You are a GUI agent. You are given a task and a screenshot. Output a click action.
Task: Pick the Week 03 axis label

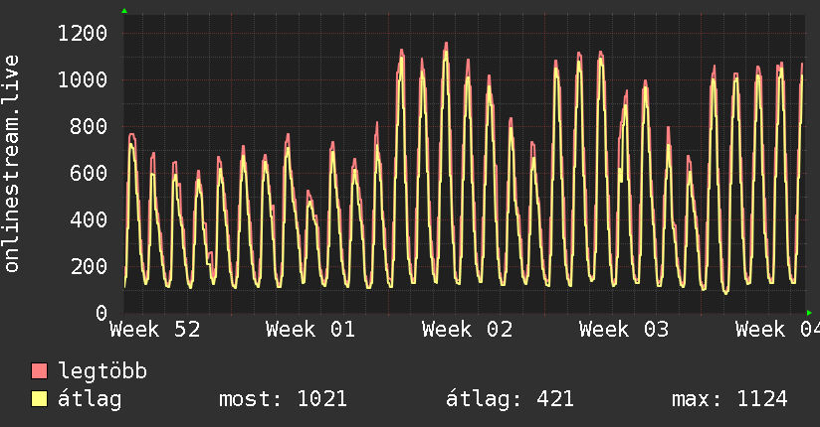623,329
